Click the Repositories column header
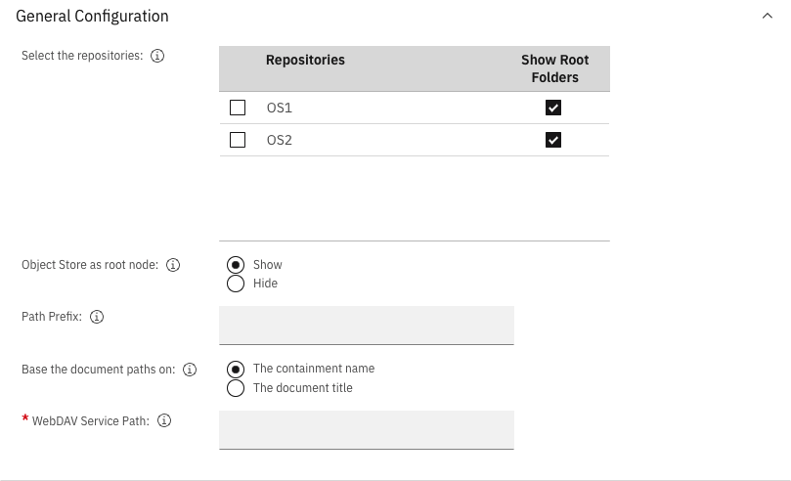The image size is (791, 481). 305,61
